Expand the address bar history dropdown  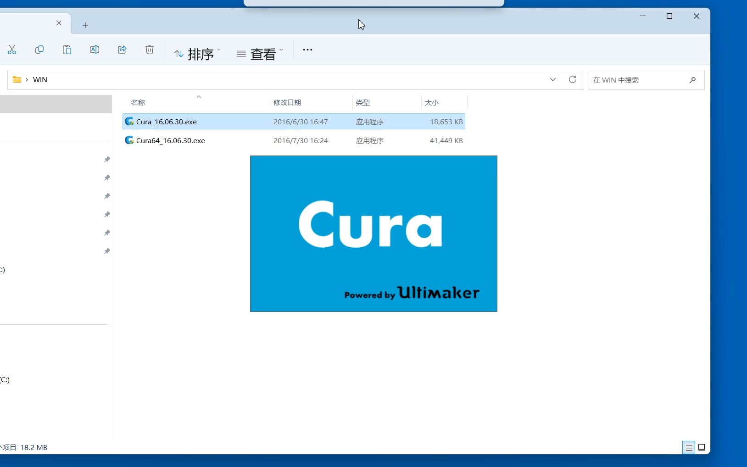coord(553,79)
